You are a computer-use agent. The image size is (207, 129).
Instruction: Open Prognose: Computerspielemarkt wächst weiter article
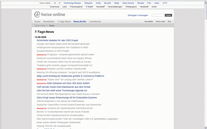point(71,55)
